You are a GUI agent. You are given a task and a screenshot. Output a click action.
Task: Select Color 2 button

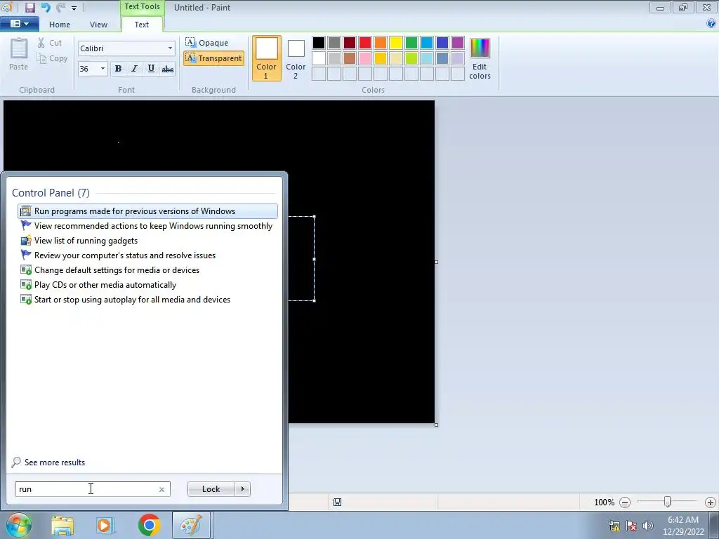tap(296, 58)
